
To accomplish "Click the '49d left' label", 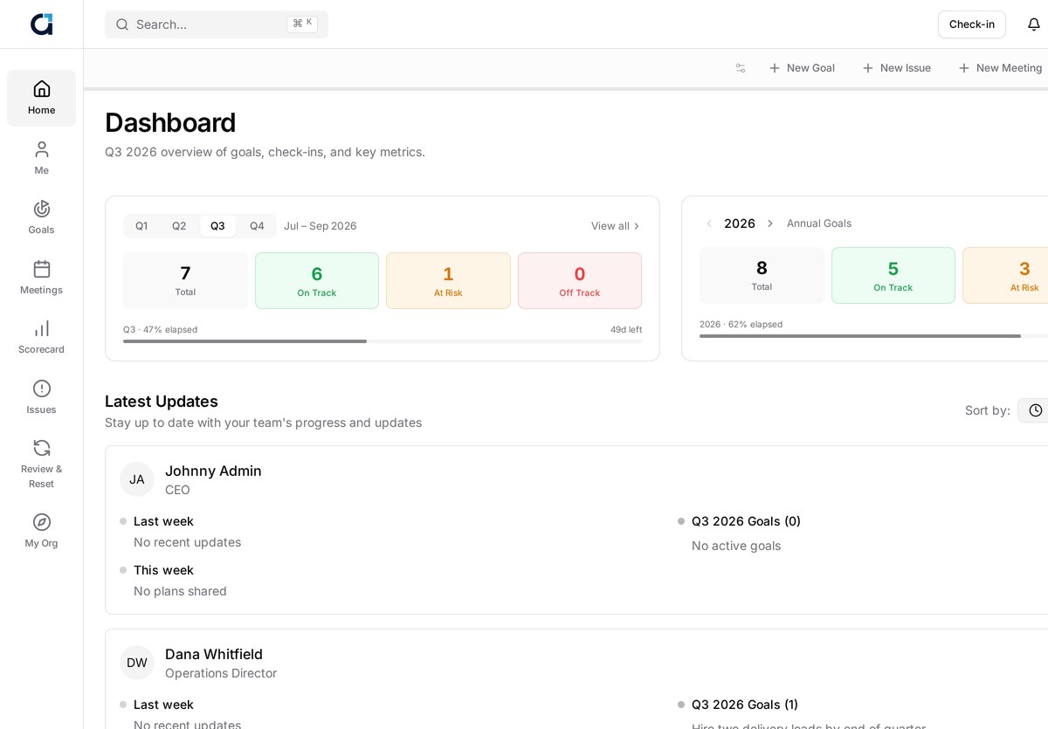I will 626,330.
